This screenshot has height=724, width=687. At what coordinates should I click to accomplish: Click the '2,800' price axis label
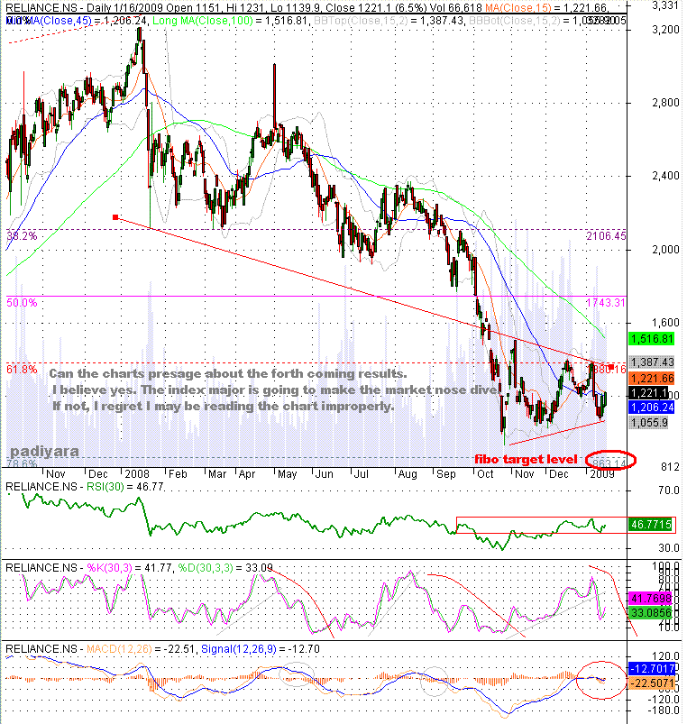tap(665, 102)
